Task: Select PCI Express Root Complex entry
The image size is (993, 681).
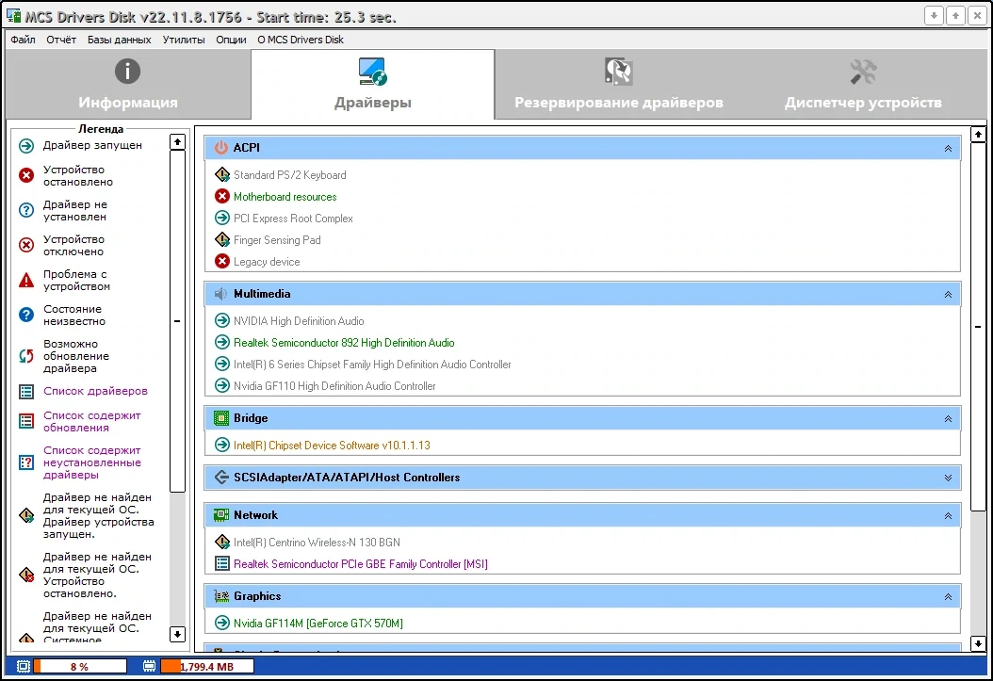Action: point(293,219)
